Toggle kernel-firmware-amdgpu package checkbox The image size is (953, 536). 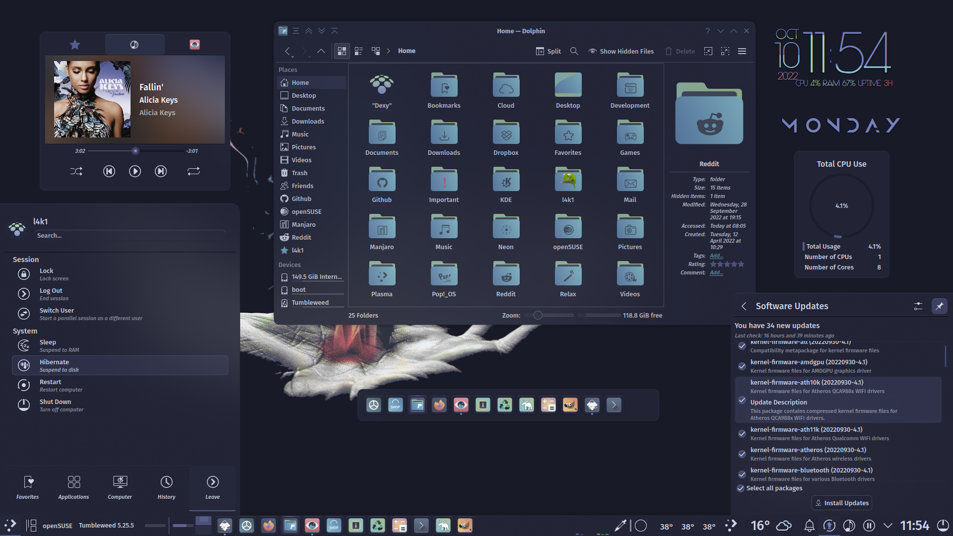742,366
